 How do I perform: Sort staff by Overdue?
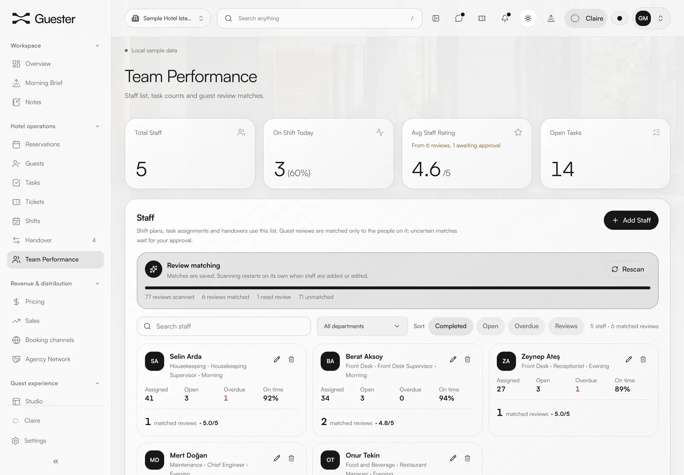(x=526, y=326)
